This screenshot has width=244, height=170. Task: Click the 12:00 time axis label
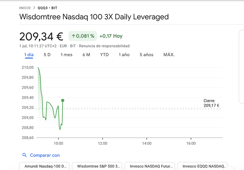point(103,143)
